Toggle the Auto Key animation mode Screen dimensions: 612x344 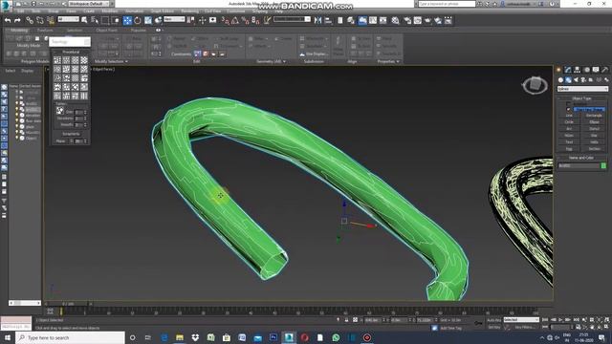[494, 320]
